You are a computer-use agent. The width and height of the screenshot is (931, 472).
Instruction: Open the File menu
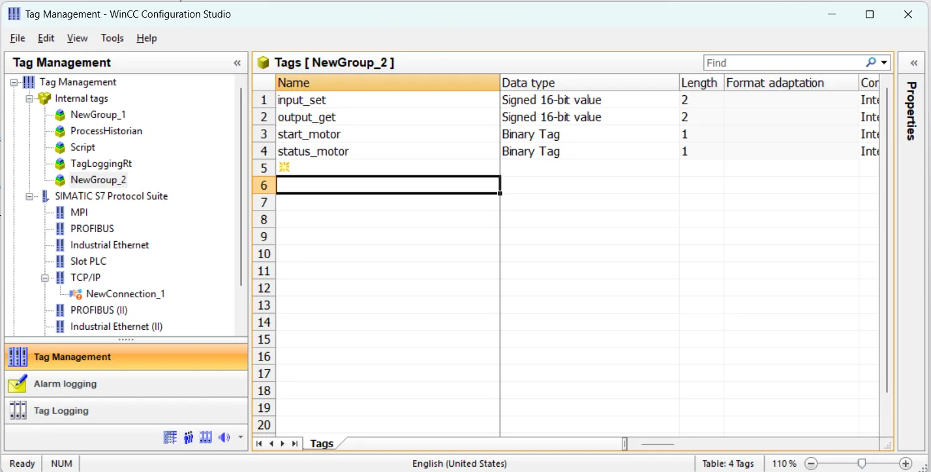[x=18, y=38]
